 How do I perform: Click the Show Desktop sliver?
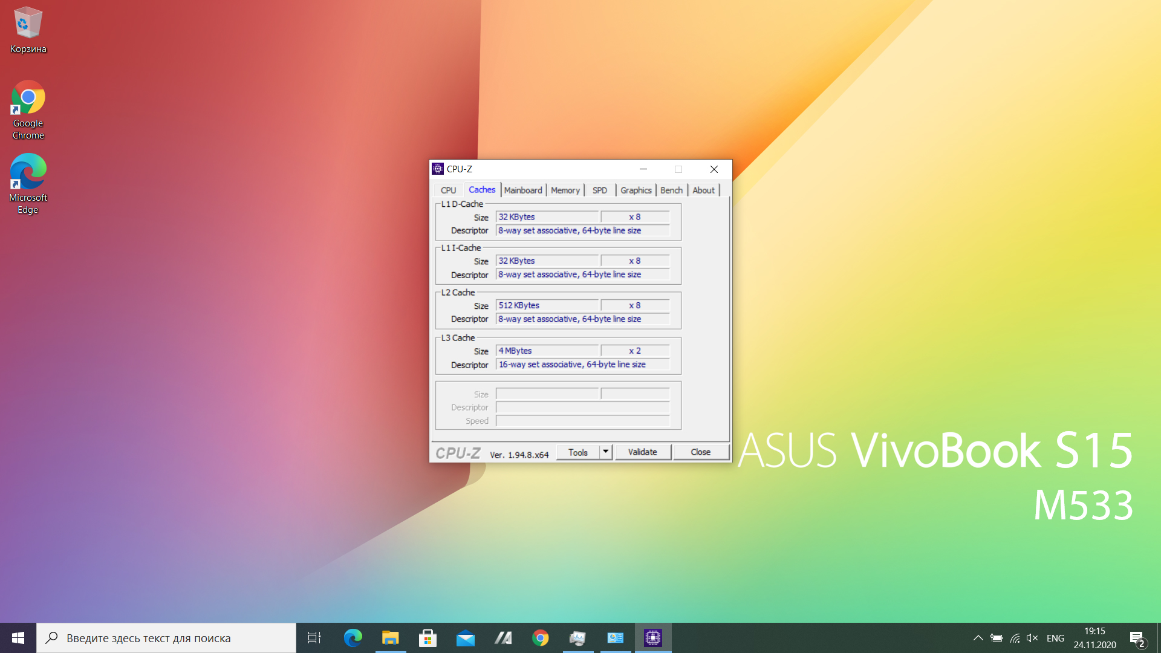1159,638
